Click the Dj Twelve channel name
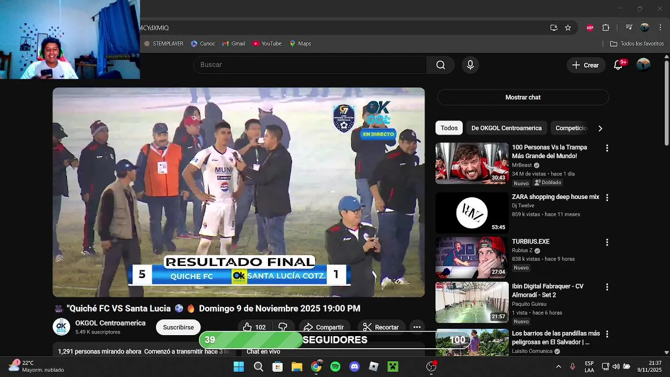This screenshot has width=670, height=377. click(x=524, y=206)
